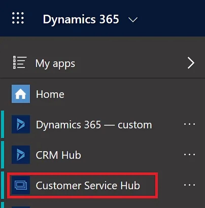This screenshot has width=205, height=208.
Task: Open the app launcher waffle icon
Action: pos(18,18)
